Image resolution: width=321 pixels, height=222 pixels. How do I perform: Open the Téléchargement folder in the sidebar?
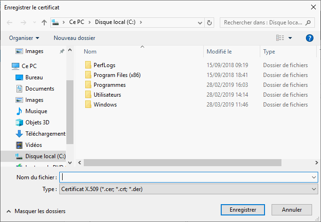(19, 134)
